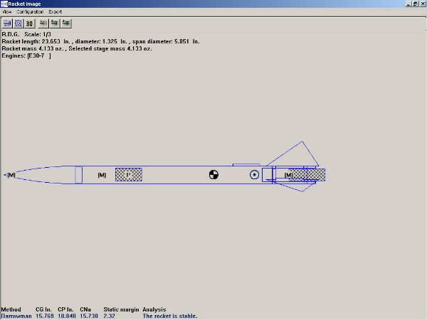Select the hatched parachute in body tube
This screenshot has width=427, height=320.
click(129, 175)
